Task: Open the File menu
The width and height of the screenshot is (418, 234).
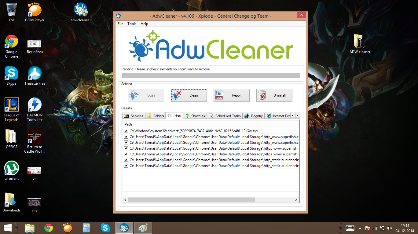Action: click(120, 24)
